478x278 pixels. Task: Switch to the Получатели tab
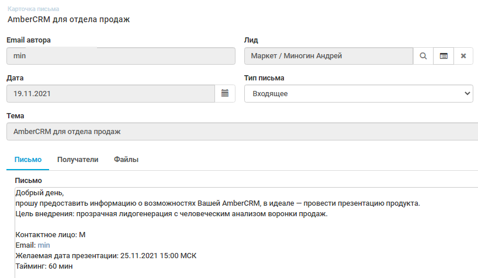78,160
